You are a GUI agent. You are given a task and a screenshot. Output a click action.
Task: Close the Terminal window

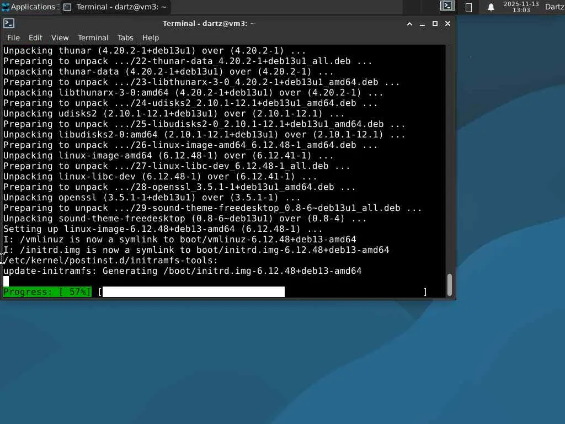pos(447,23)
